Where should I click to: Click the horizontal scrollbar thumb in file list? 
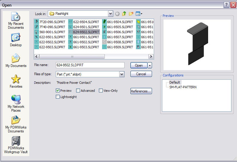pos(72,57)
